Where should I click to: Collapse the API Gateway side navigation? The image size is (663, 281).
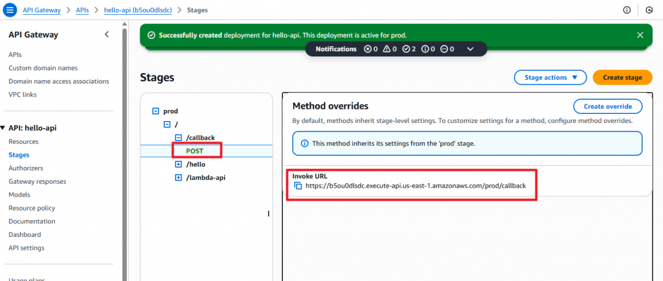point(107,34)
